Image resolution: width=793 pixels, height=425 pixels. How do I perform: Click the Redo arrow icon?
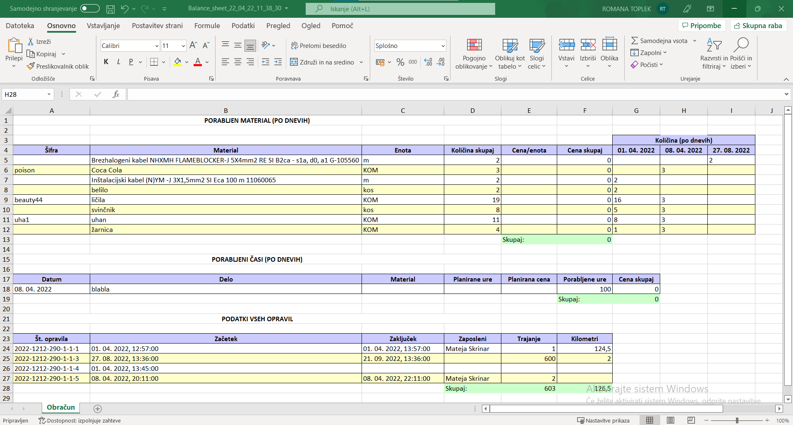[144, 9]
